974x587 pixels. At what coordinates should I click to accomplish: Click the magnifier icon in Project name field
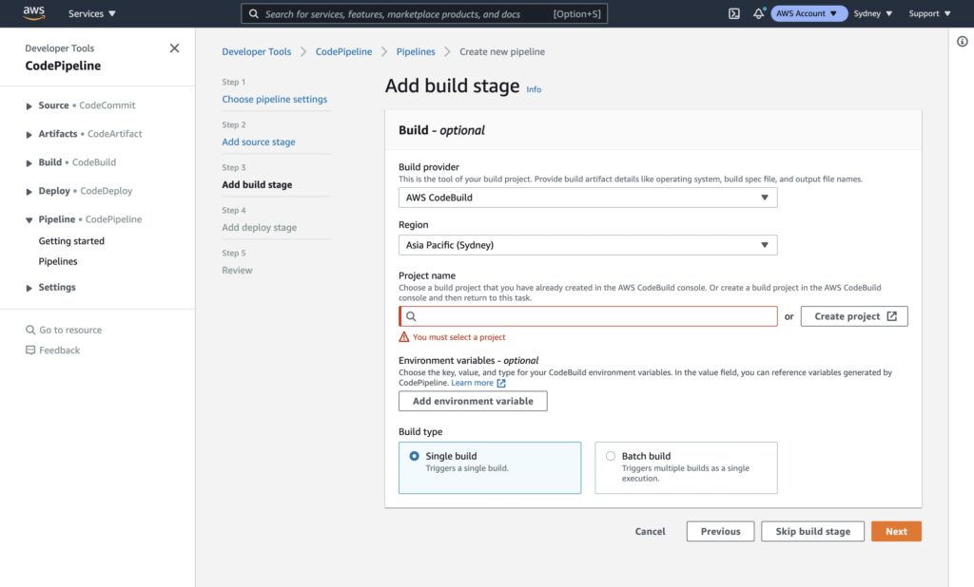tap(411, 316)
